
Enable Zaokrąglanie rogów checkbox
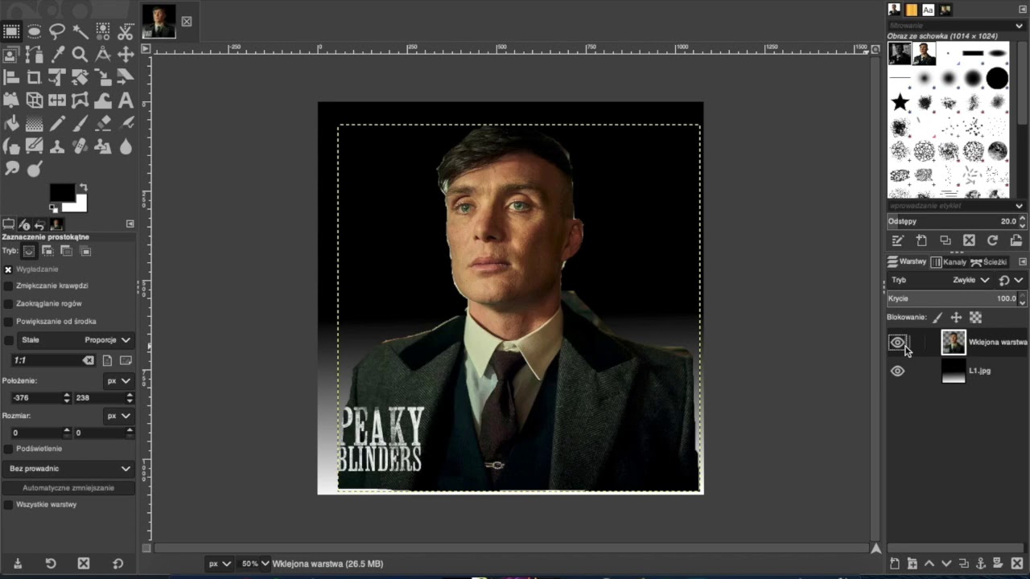[8, 303]
